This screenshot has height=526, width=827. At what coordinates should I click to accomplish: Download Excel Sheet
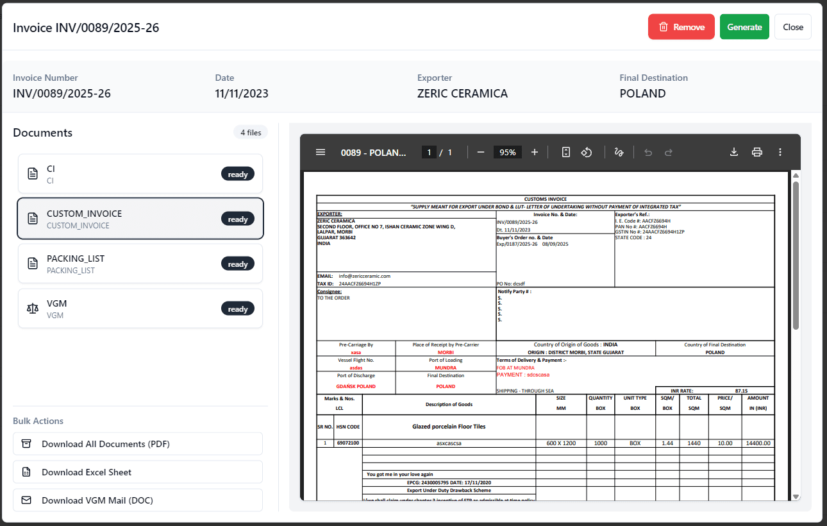(138, 472)
